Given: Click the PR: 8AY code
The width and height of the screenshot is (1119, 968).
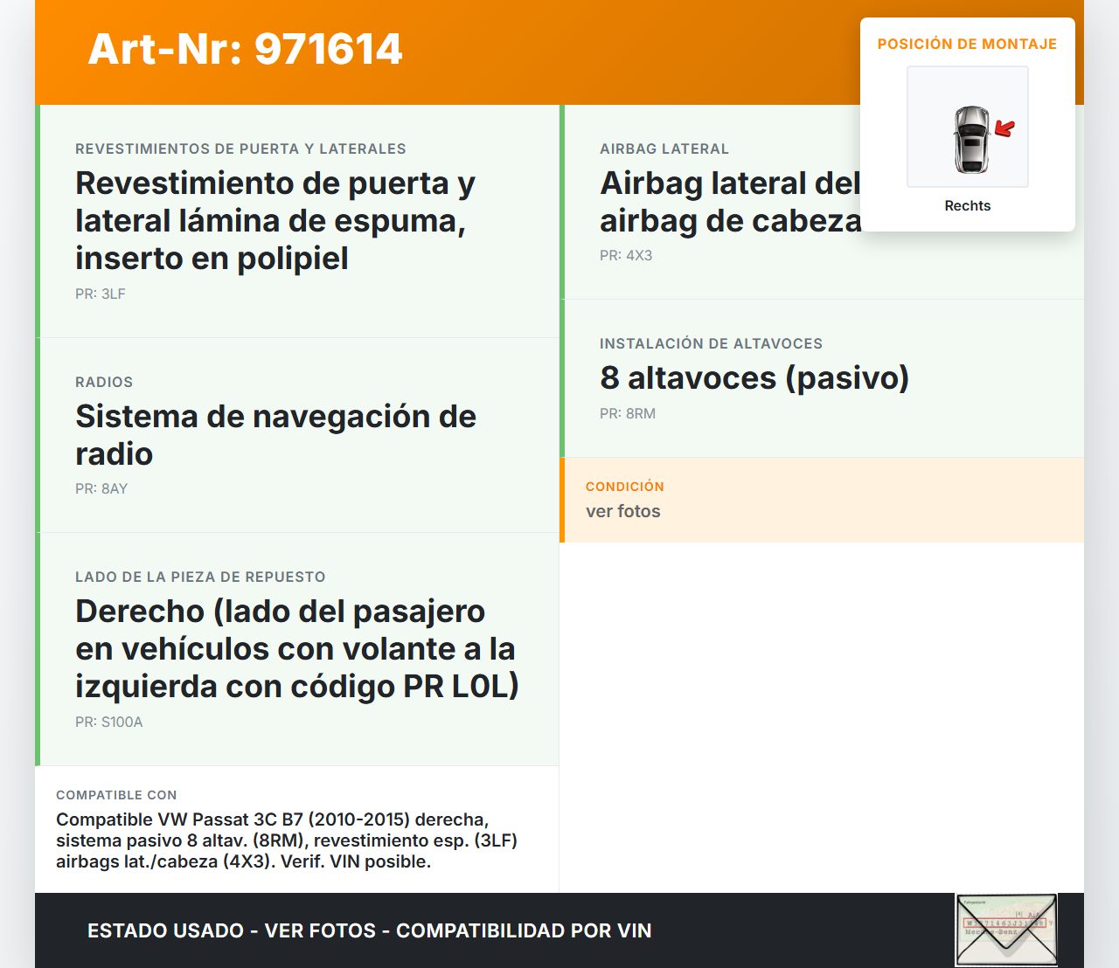Looking at the screenshot, I should pos(101,488).
